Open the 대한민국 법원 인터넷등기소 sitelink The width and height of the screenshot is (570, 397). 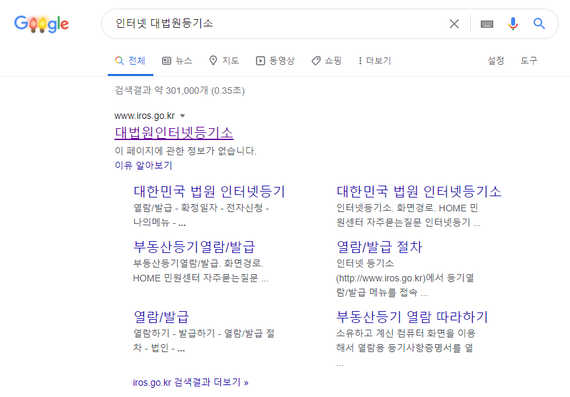tap(419, 192)
